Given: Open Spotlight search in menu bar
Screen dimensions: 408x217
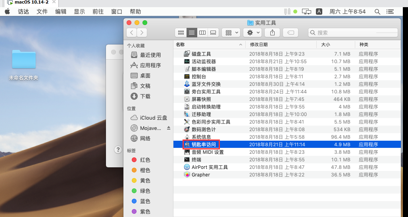Looking at the screenshot, I should click(x=377, y=12).
